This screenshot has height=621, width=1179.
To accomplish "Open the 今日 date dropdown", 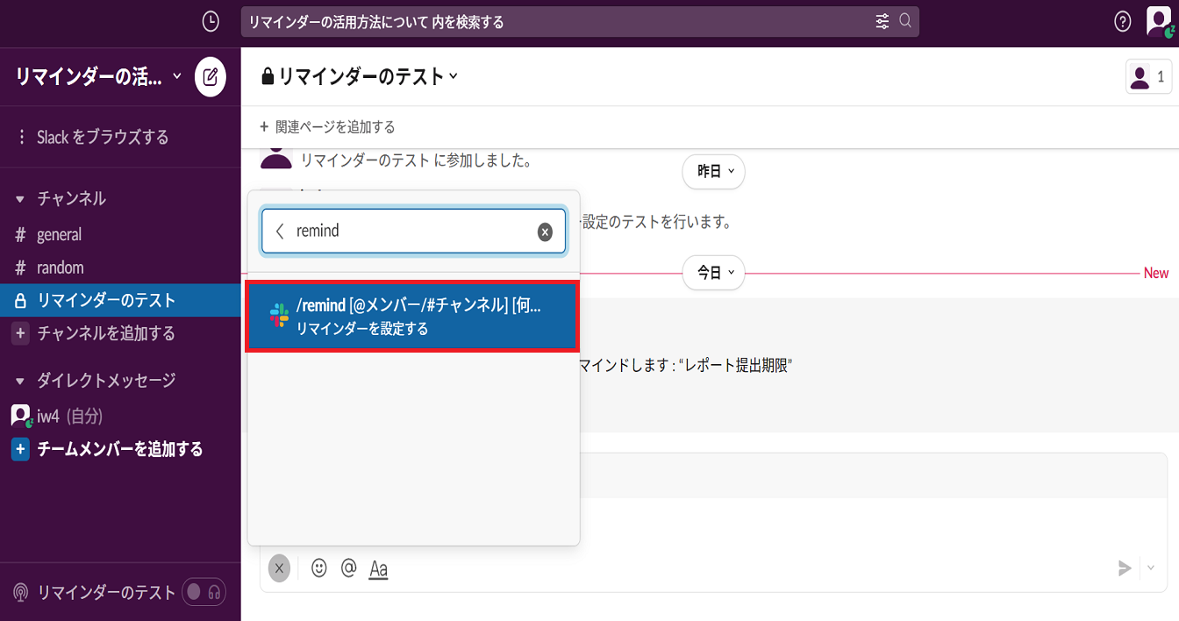I will coord(713,273).
